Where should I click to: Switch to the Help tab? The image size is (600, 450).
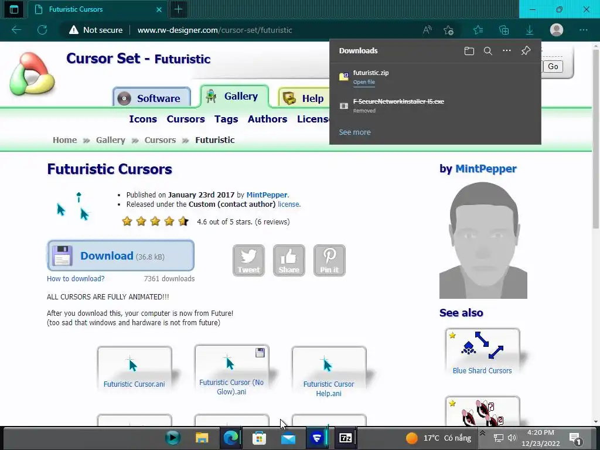pos(305,98)
